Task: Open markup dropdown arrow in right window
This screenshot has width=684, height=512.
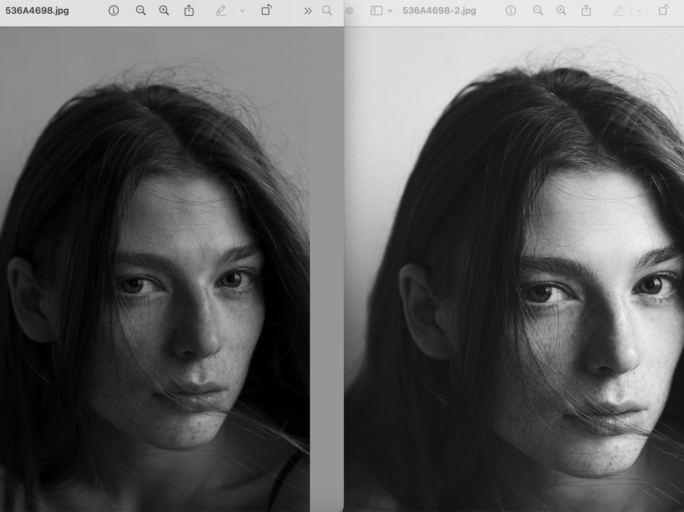Action: point(639,11)
